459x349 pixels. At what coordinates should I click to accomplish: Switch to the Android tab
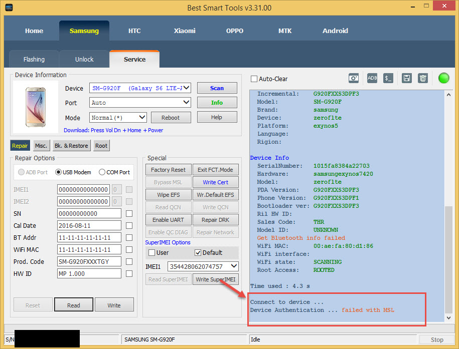point(335,31)
